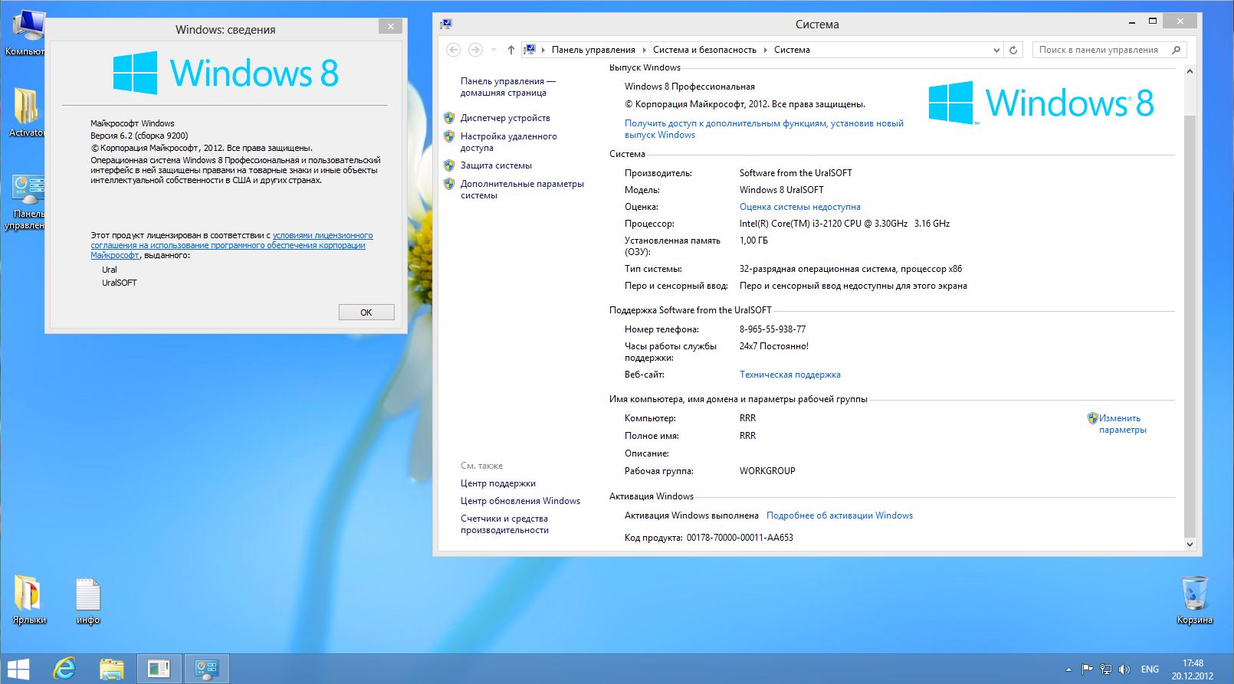The image size is (1234, 684).
Task: Open Техническая поддержка website link
Action: click(790, 375)
